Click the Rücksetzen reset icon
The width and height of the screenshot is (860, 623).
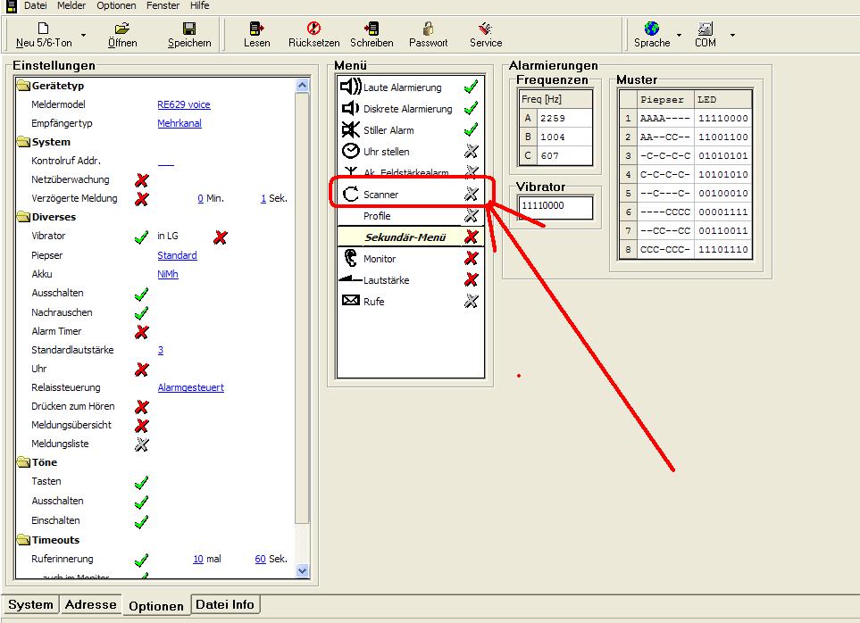(x=313, y=29)
